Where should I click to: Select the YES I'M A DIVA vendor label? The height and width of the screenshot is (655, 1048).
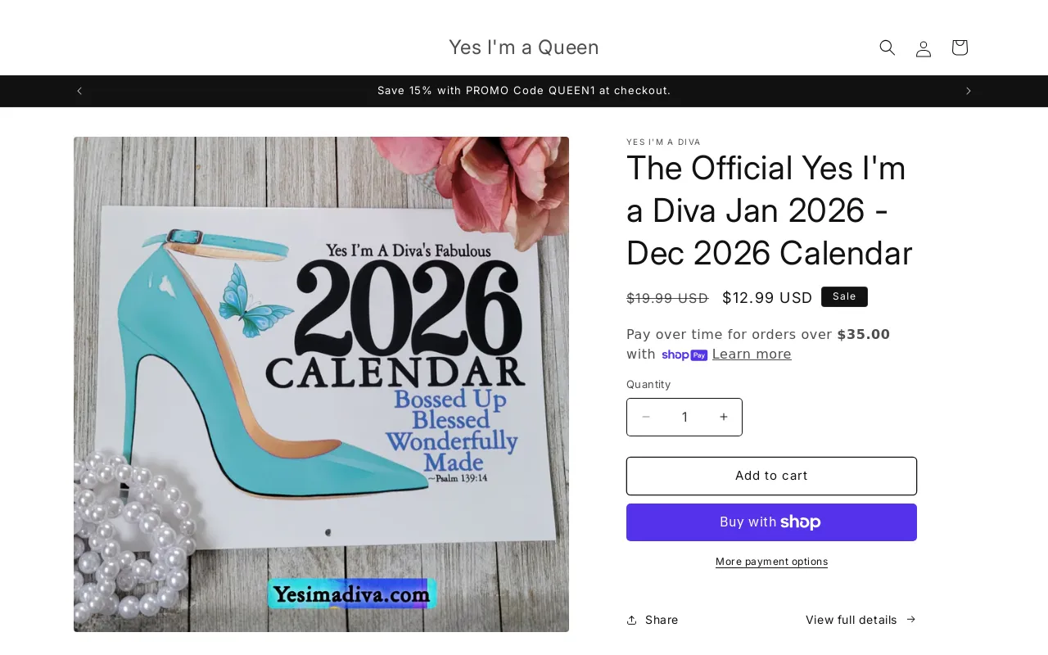[663, 142]
